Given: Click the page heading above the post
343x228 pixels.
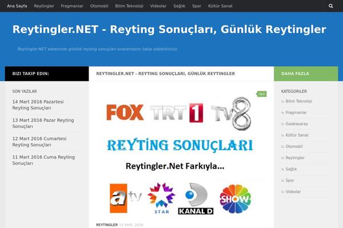Looking at the screenshot, I should tap(166, 74).
